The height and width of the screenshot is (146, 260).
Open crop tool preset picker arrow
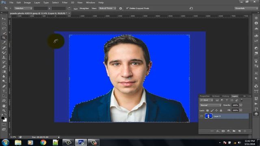[x=11, y=8]
